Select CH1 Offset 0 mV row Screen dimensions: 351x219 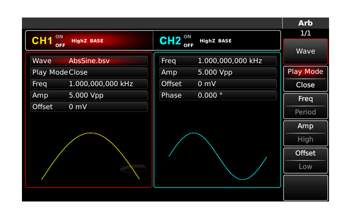[x=89, y=107]
